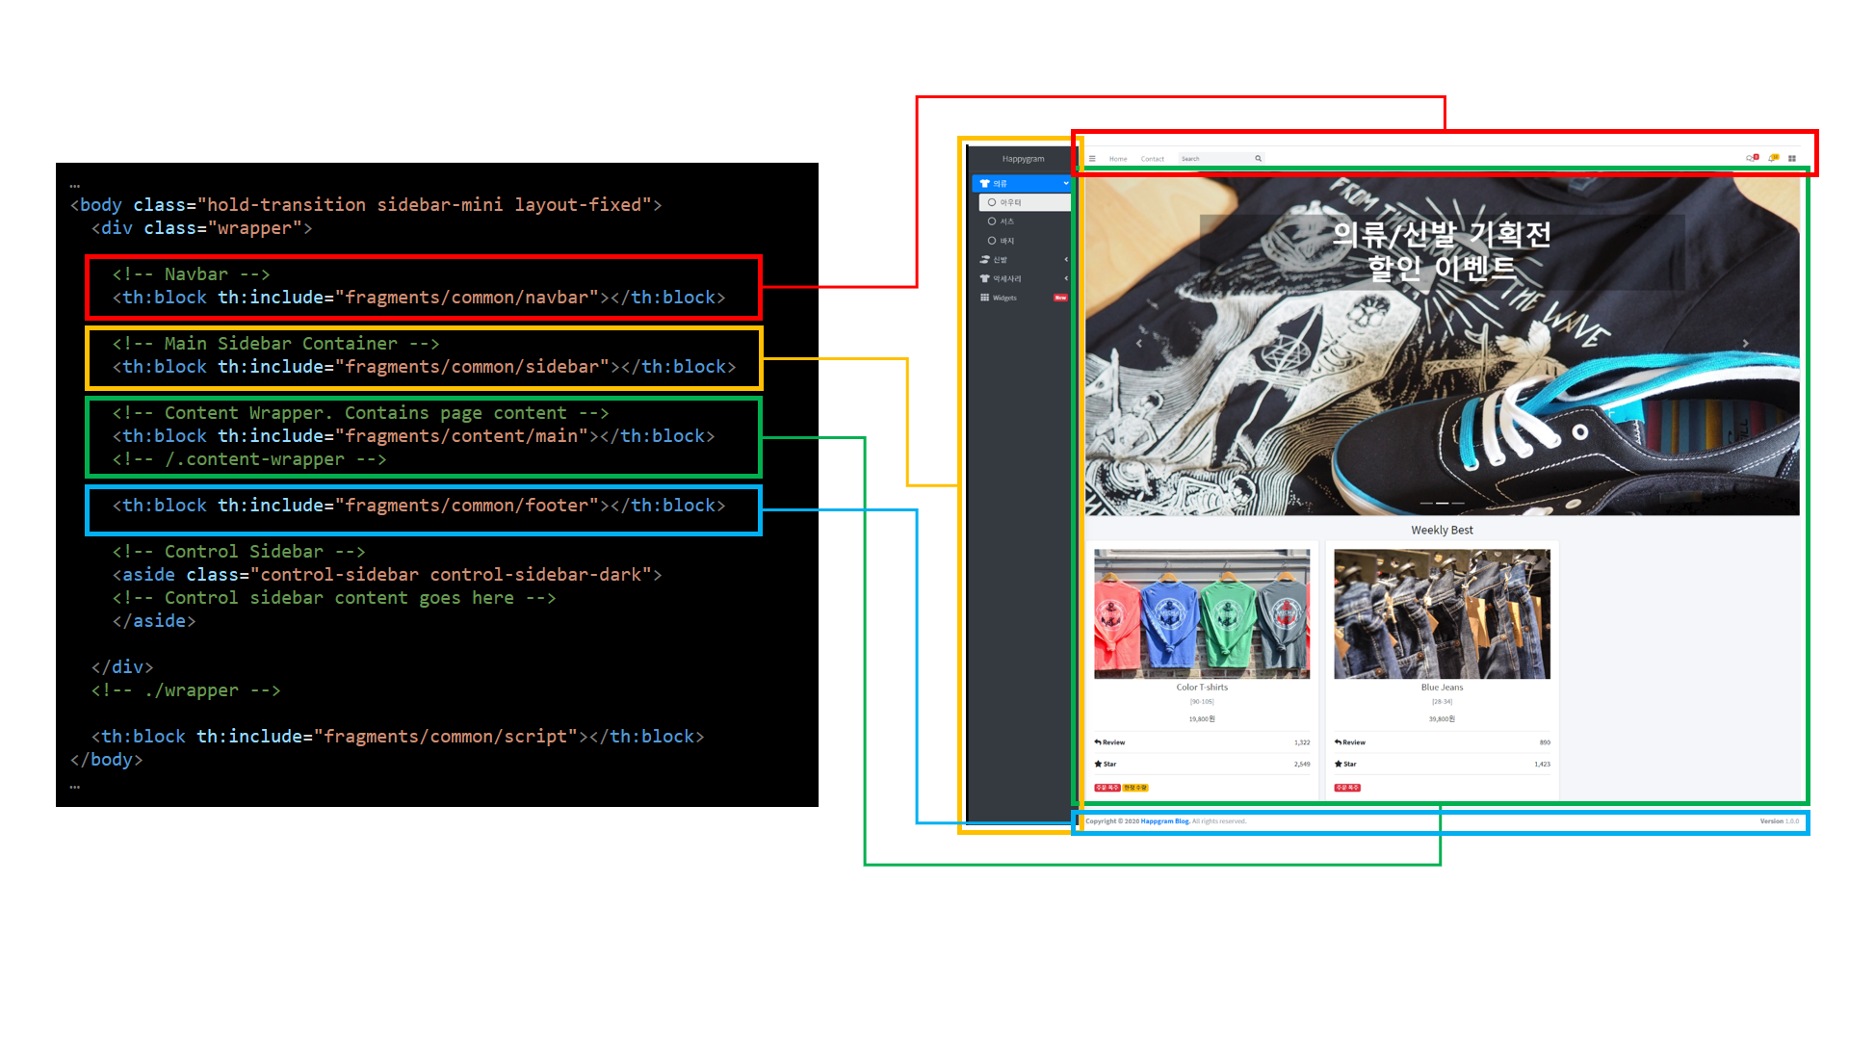
Task: Select the 아우터 radio item
Action: coord(992,202)
